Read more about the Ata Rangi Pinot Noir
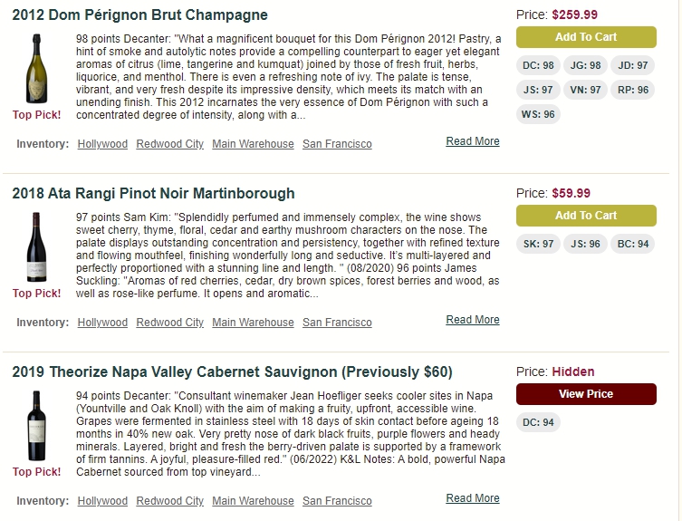Image resolution: width=682 pixels, height=521 pixels. tap(473, 320)
